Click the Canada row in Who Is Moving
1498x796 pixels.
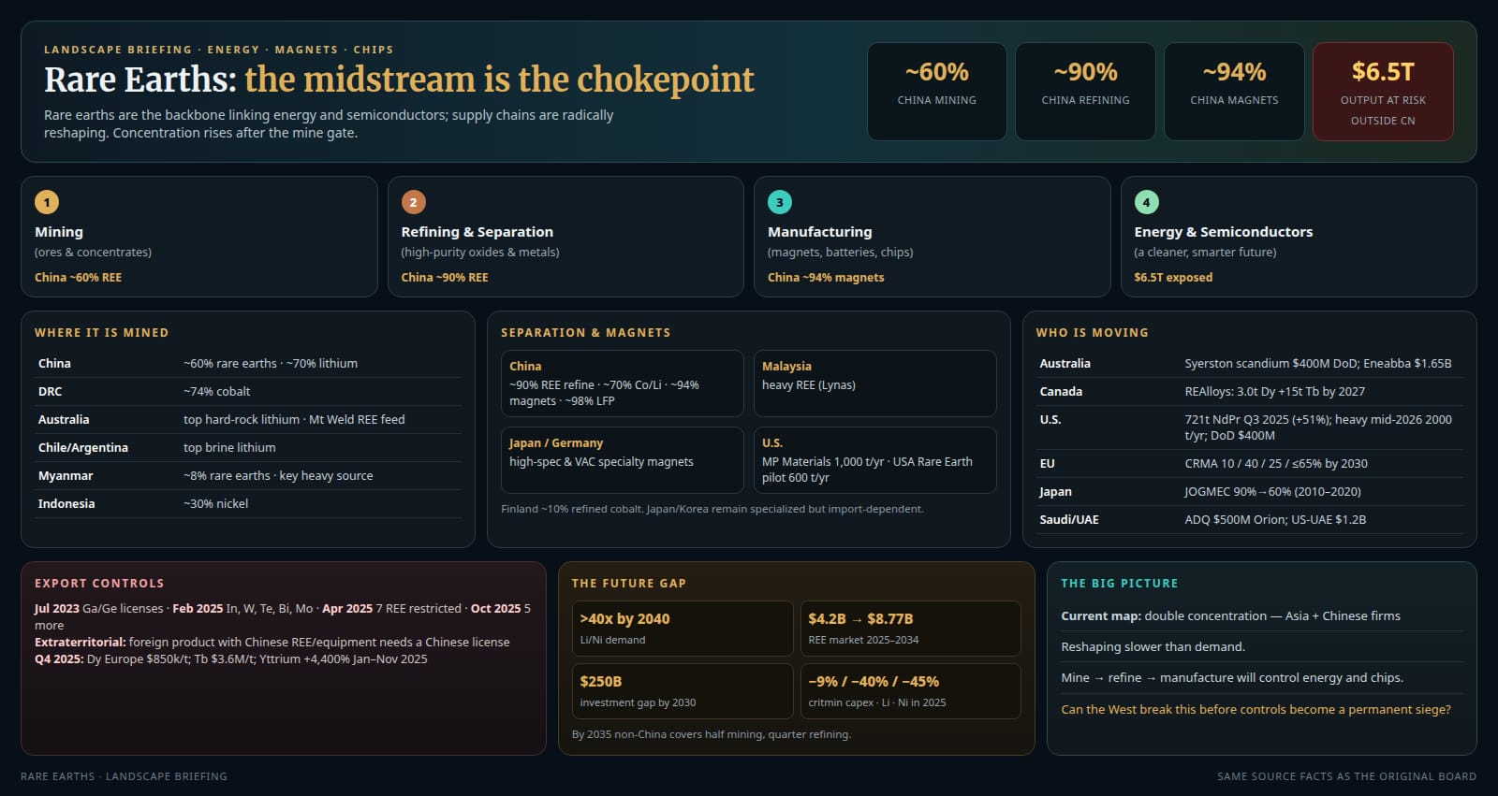1250,392
